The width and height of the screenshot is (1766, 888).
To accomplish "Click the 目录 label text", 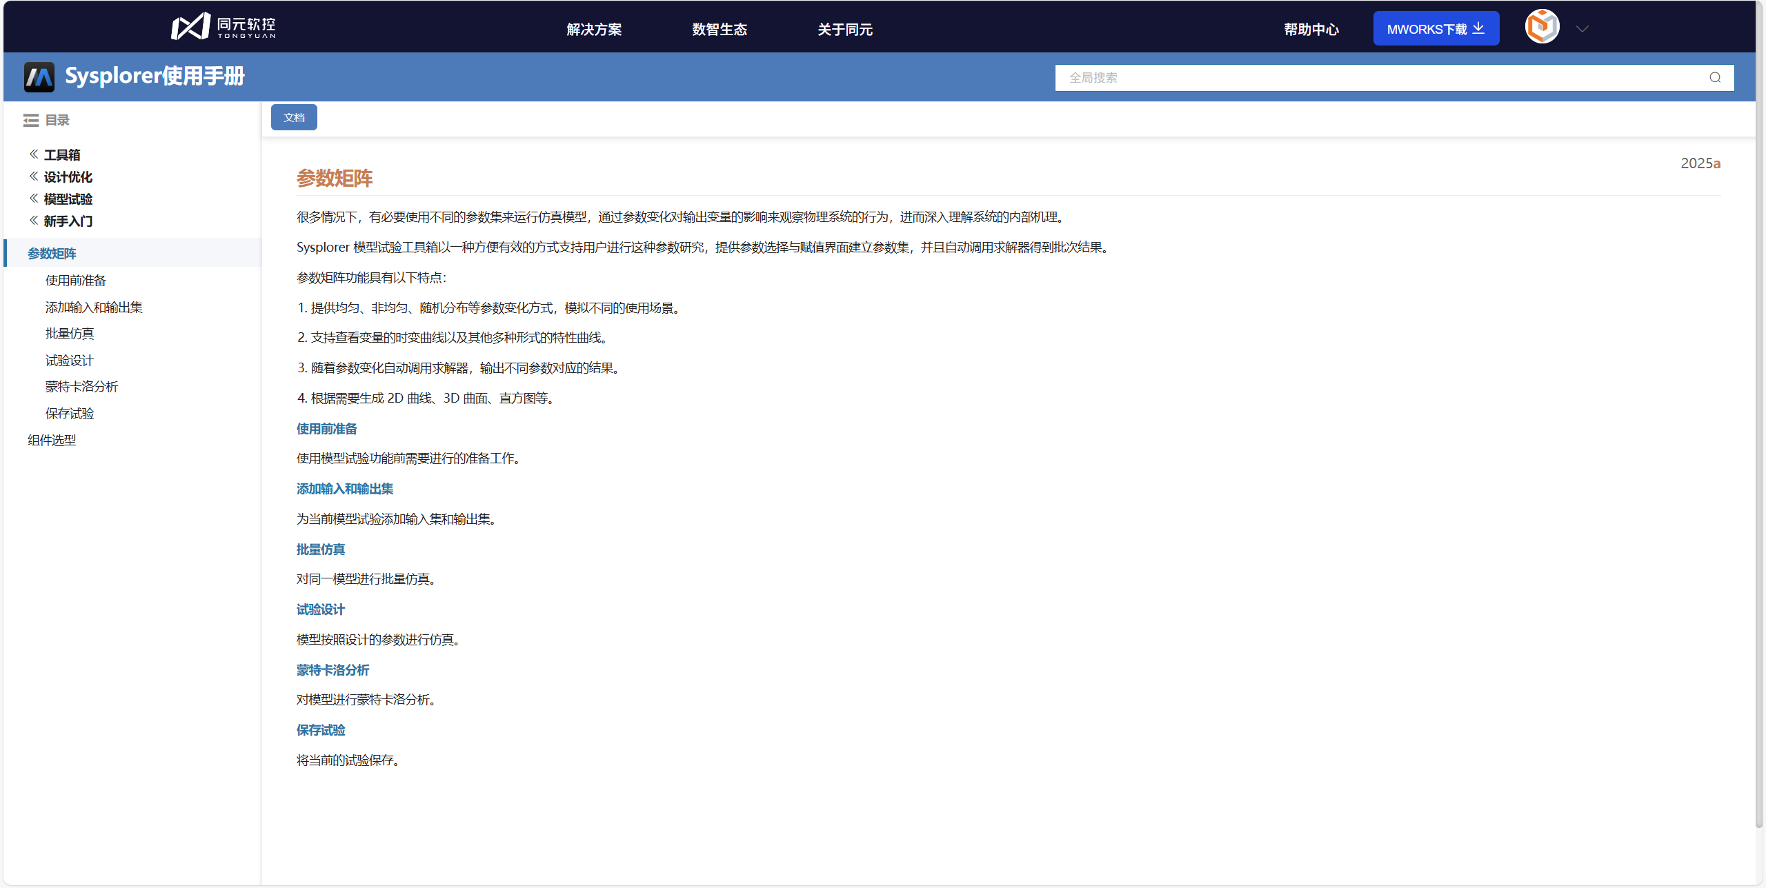I will (x=57, y=120).
